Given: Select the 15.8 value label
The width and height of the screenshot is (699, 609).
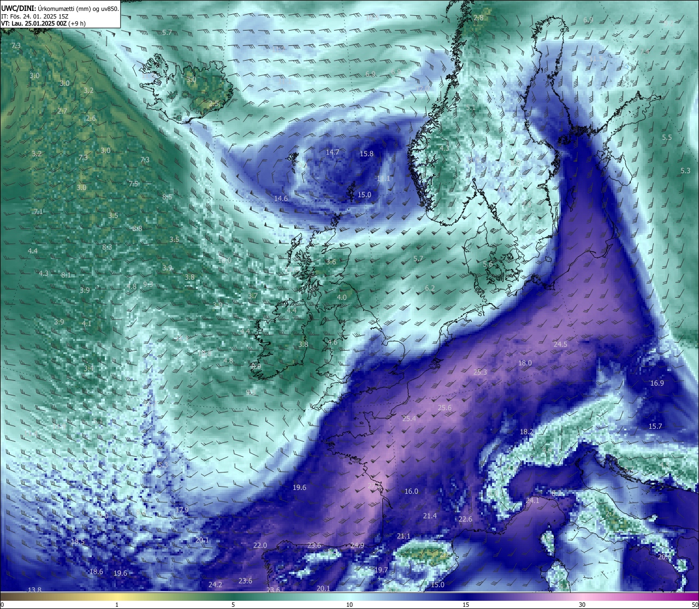Looking at the screenshot, I should [366, 154].
